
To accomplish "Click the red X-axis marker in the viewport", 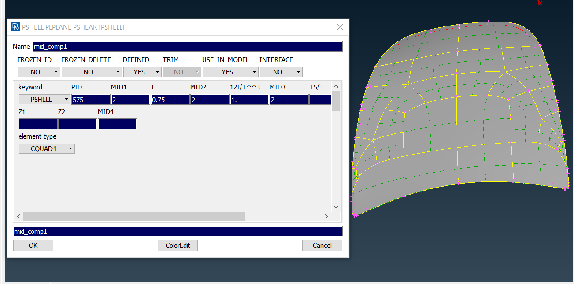I will [540, 4].
